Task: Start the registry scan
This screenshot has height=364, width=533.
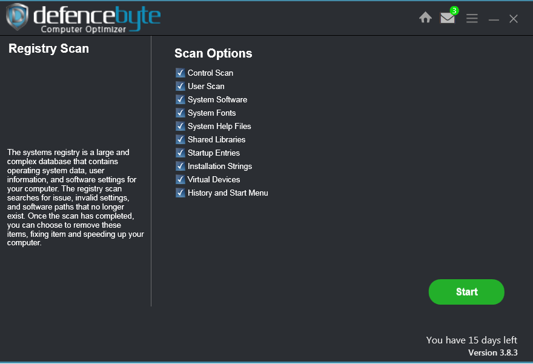Action: tap(466, 292)
